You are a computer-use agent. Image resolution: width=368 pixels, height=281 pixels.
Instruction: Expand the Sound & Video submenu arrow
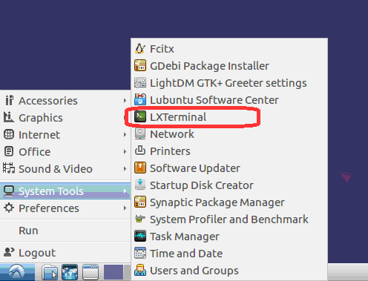[x=125, y=169]
